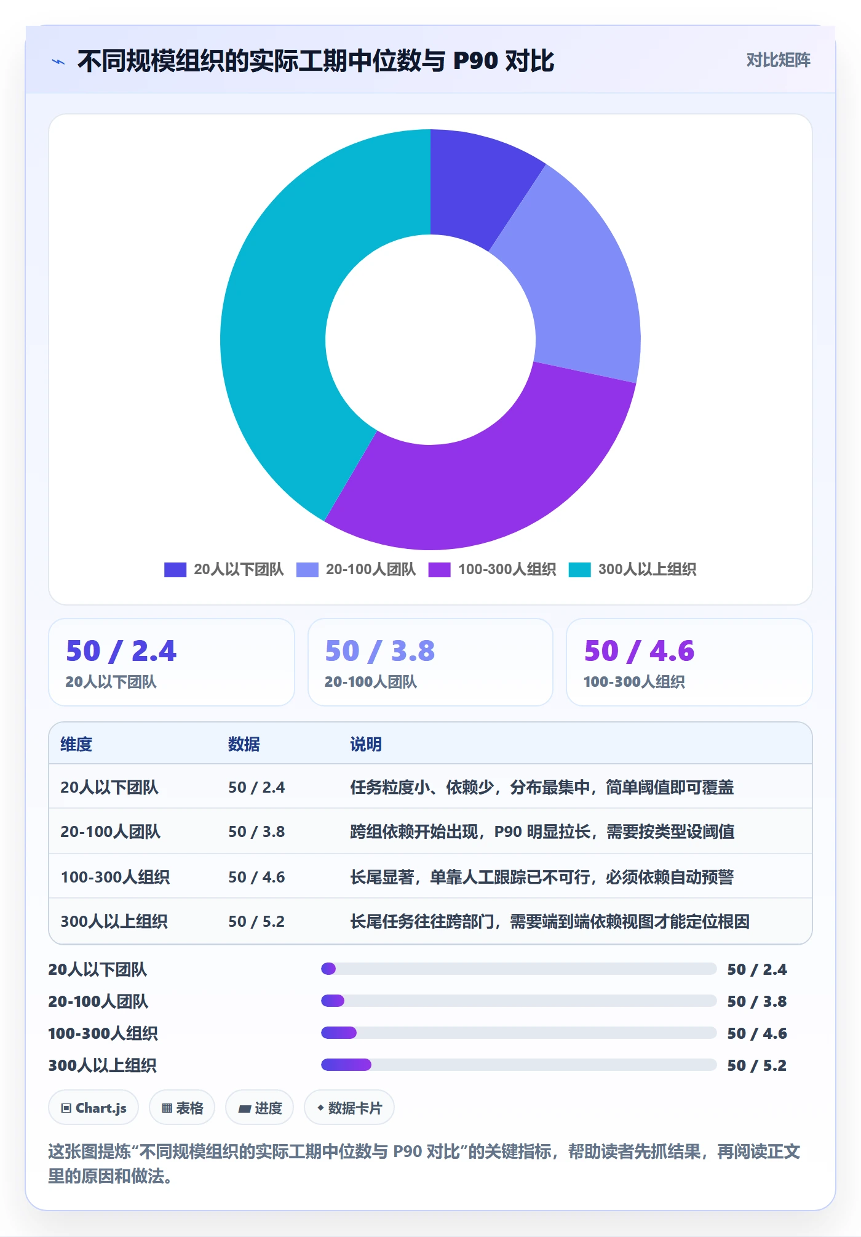Click the 100-300人组织 progress bar
Viewport: 861px width, 1237px height.
coord(519,1033)
